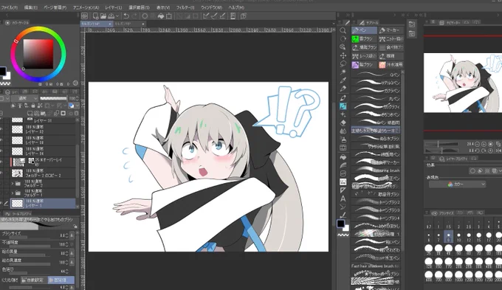Select the Text tool marked A
502x290 pixels.
click(343, 198)
